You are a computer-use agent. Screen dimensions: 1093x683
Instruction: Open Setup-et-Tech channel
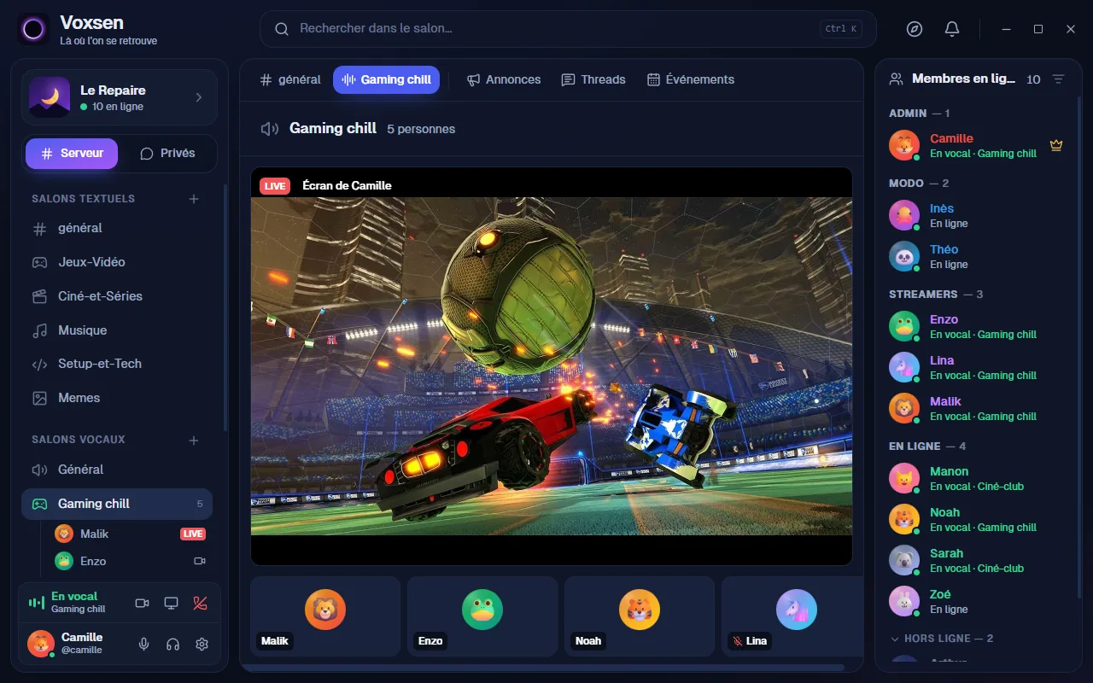(x=117, y=364)
